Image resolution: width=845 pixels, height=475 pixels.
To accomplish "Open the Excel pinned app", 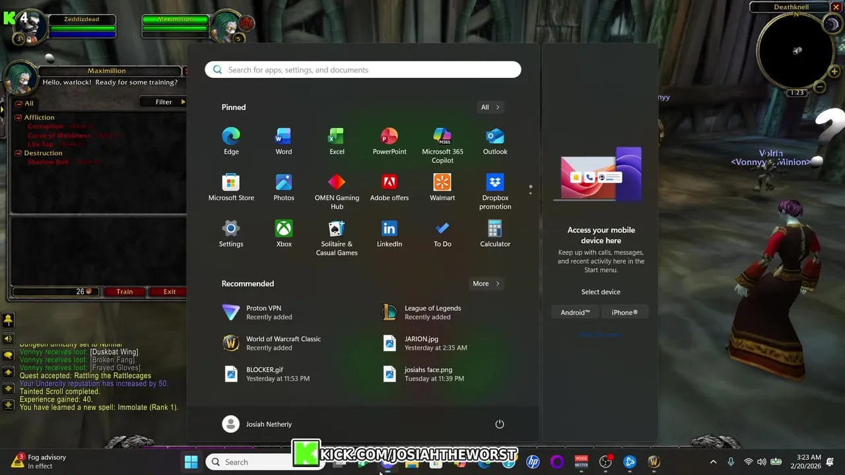I will [x=337, y=141].
